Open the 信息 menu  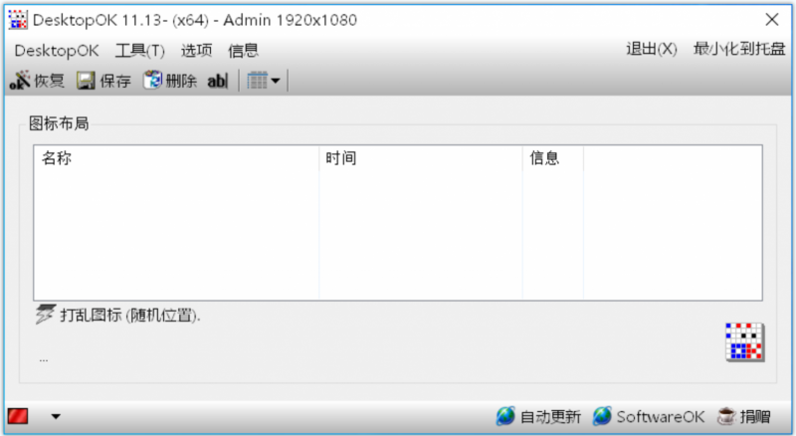click(243, 51)
